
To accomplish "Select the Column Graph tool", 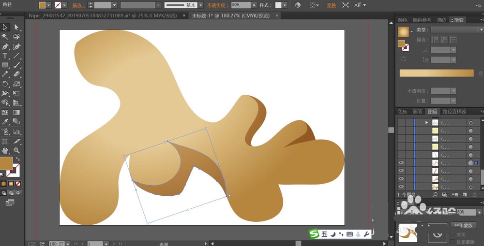I will 16,132.
